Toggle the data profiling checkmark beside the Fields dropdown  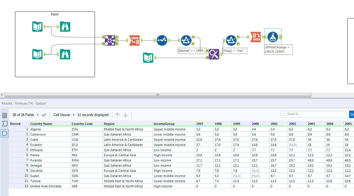coord(44,115)
